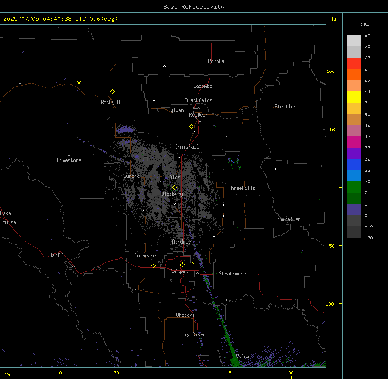
Task: Click the km unit label at top right
Action: pos(335,19)
